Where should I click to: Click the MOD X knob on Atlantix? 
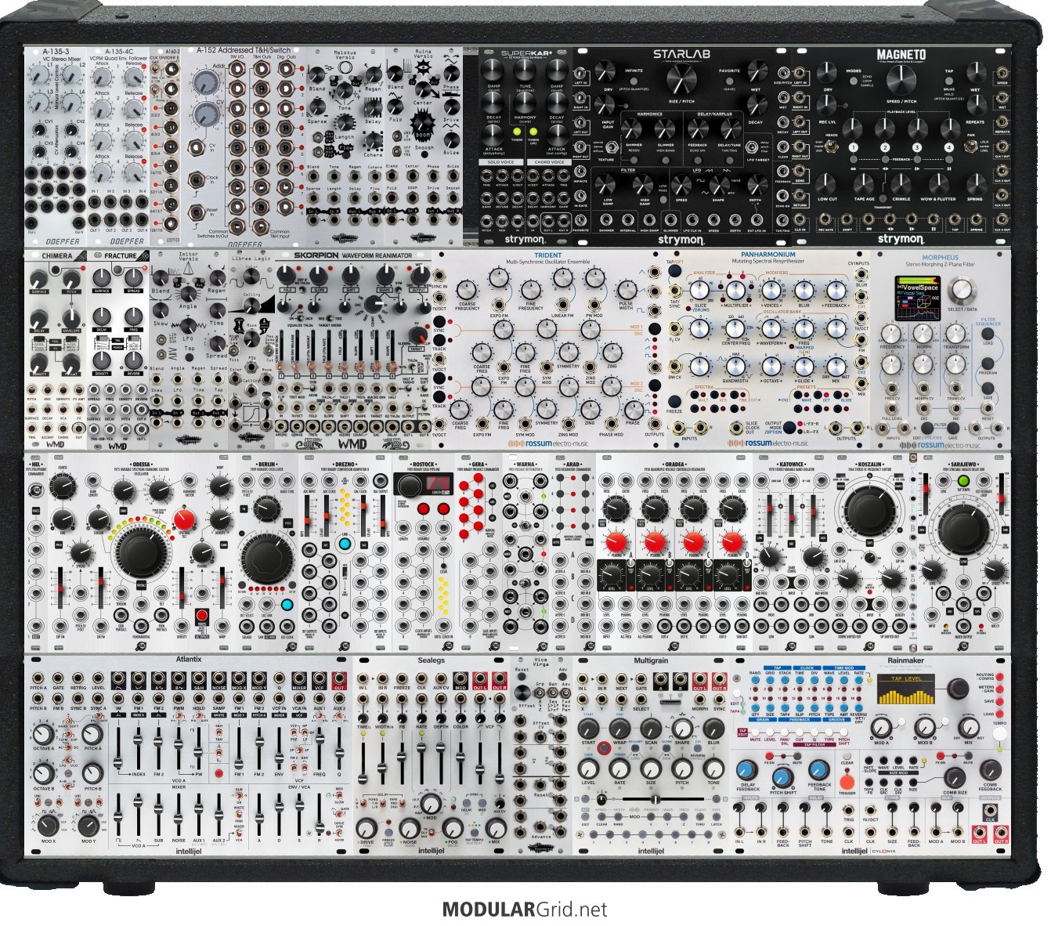[49, 824]
